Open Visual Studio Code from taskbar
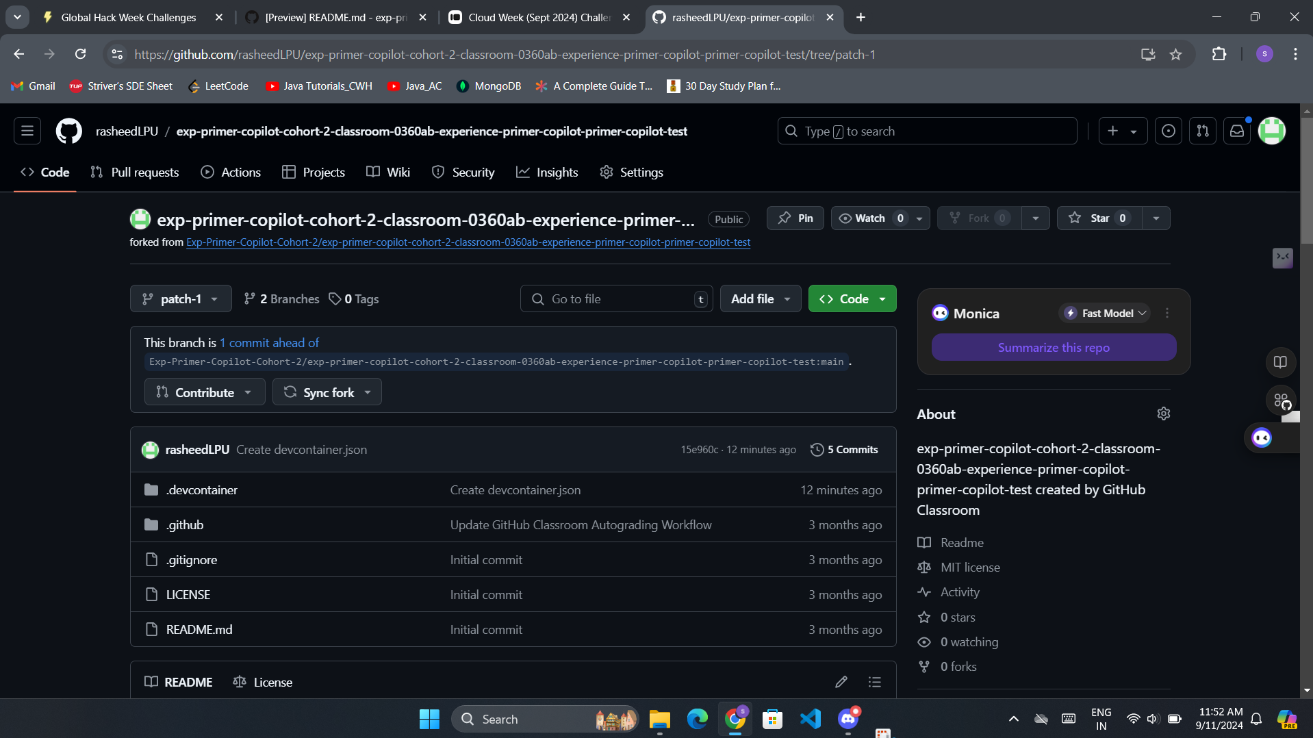This screenshot has width=1313, height=738. [x=811, y=719]
